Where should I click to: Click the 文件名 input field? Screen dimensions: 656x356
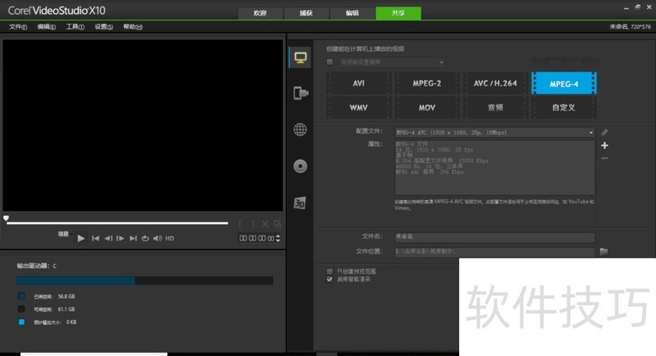[x=494, y=236]
